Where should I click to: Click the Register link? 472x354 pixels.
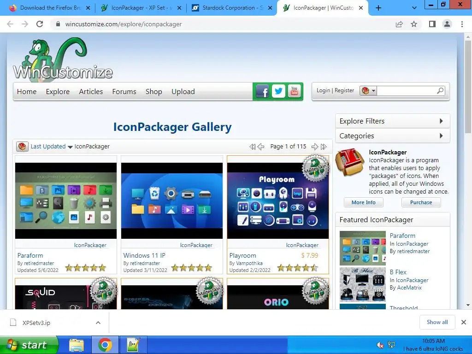[344, 90]
